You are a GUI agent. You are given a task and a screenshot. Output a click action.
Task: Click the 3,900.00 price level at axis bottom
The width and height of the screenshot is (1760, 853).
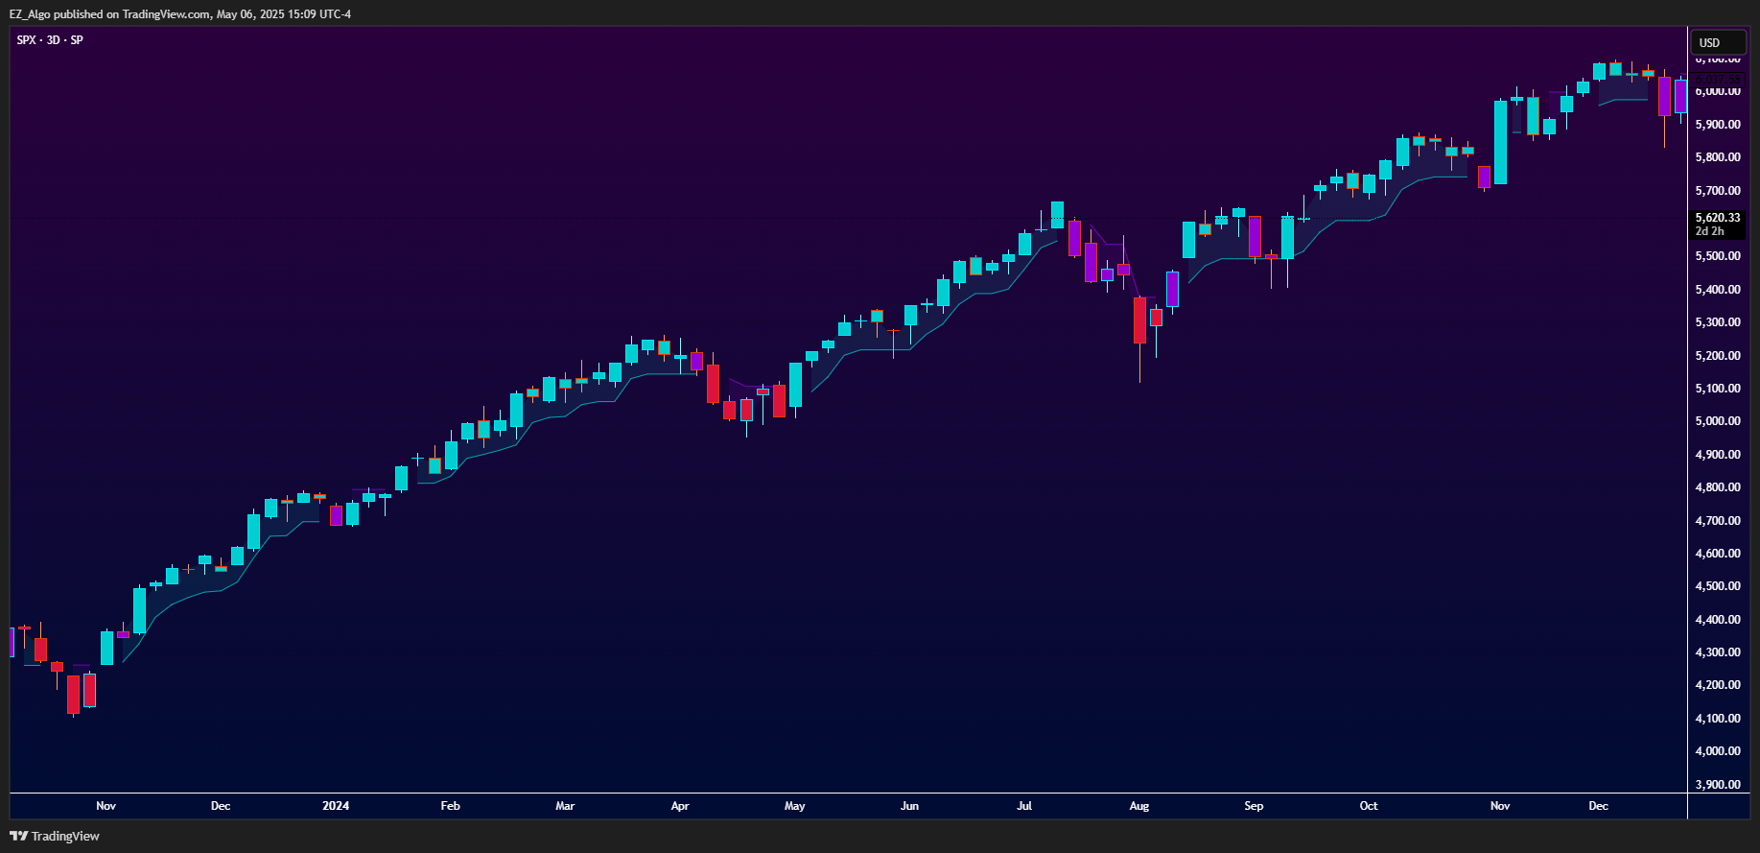point(1717,785)
